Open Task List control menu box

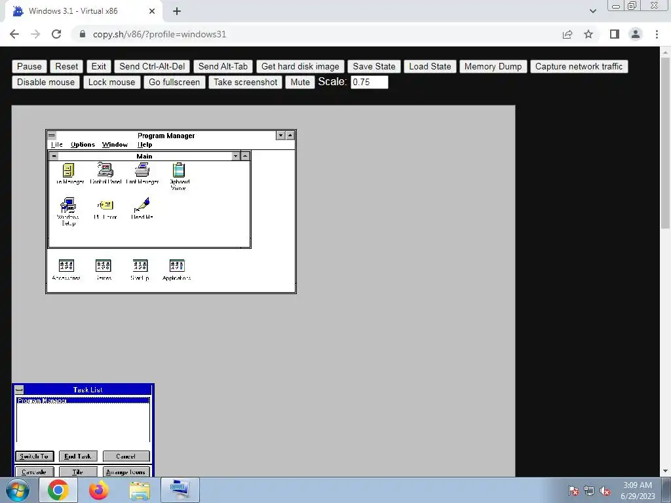19,390
